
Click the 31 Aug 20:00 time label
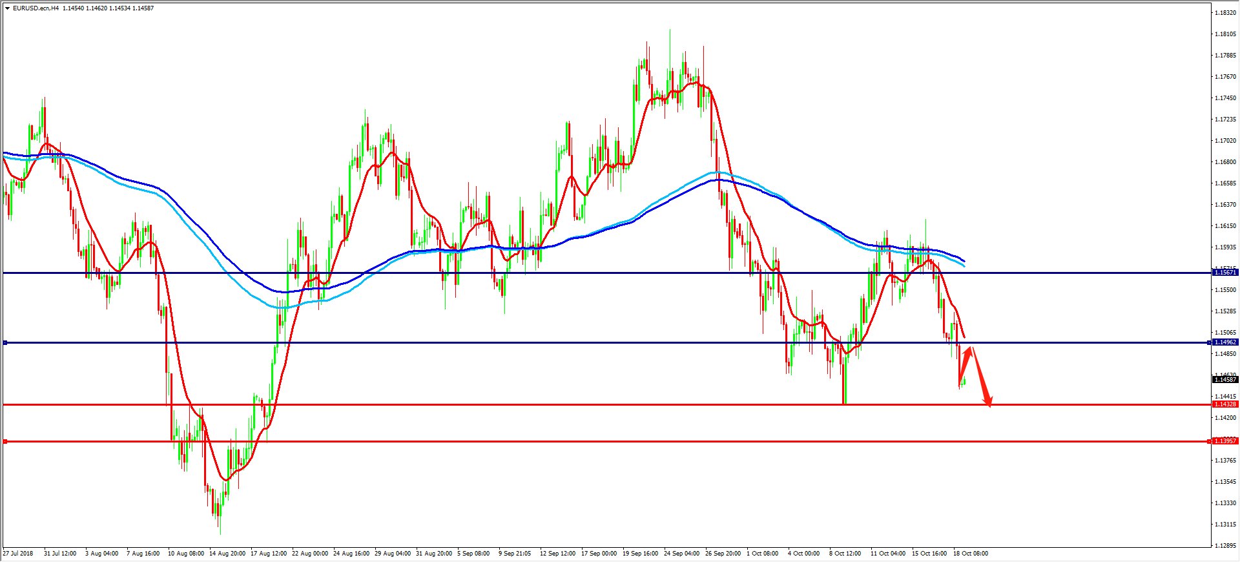pos(434,554)
